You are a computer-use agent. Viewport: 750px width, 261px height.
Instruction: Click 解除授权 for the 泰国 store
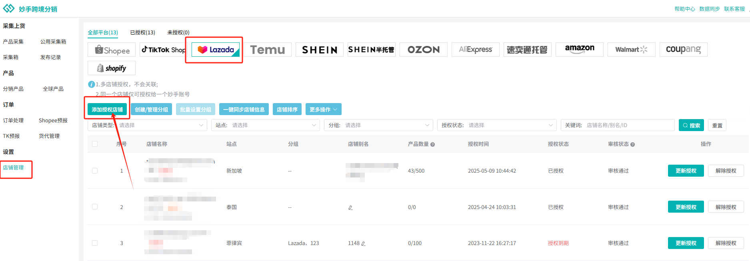(726, 207)
